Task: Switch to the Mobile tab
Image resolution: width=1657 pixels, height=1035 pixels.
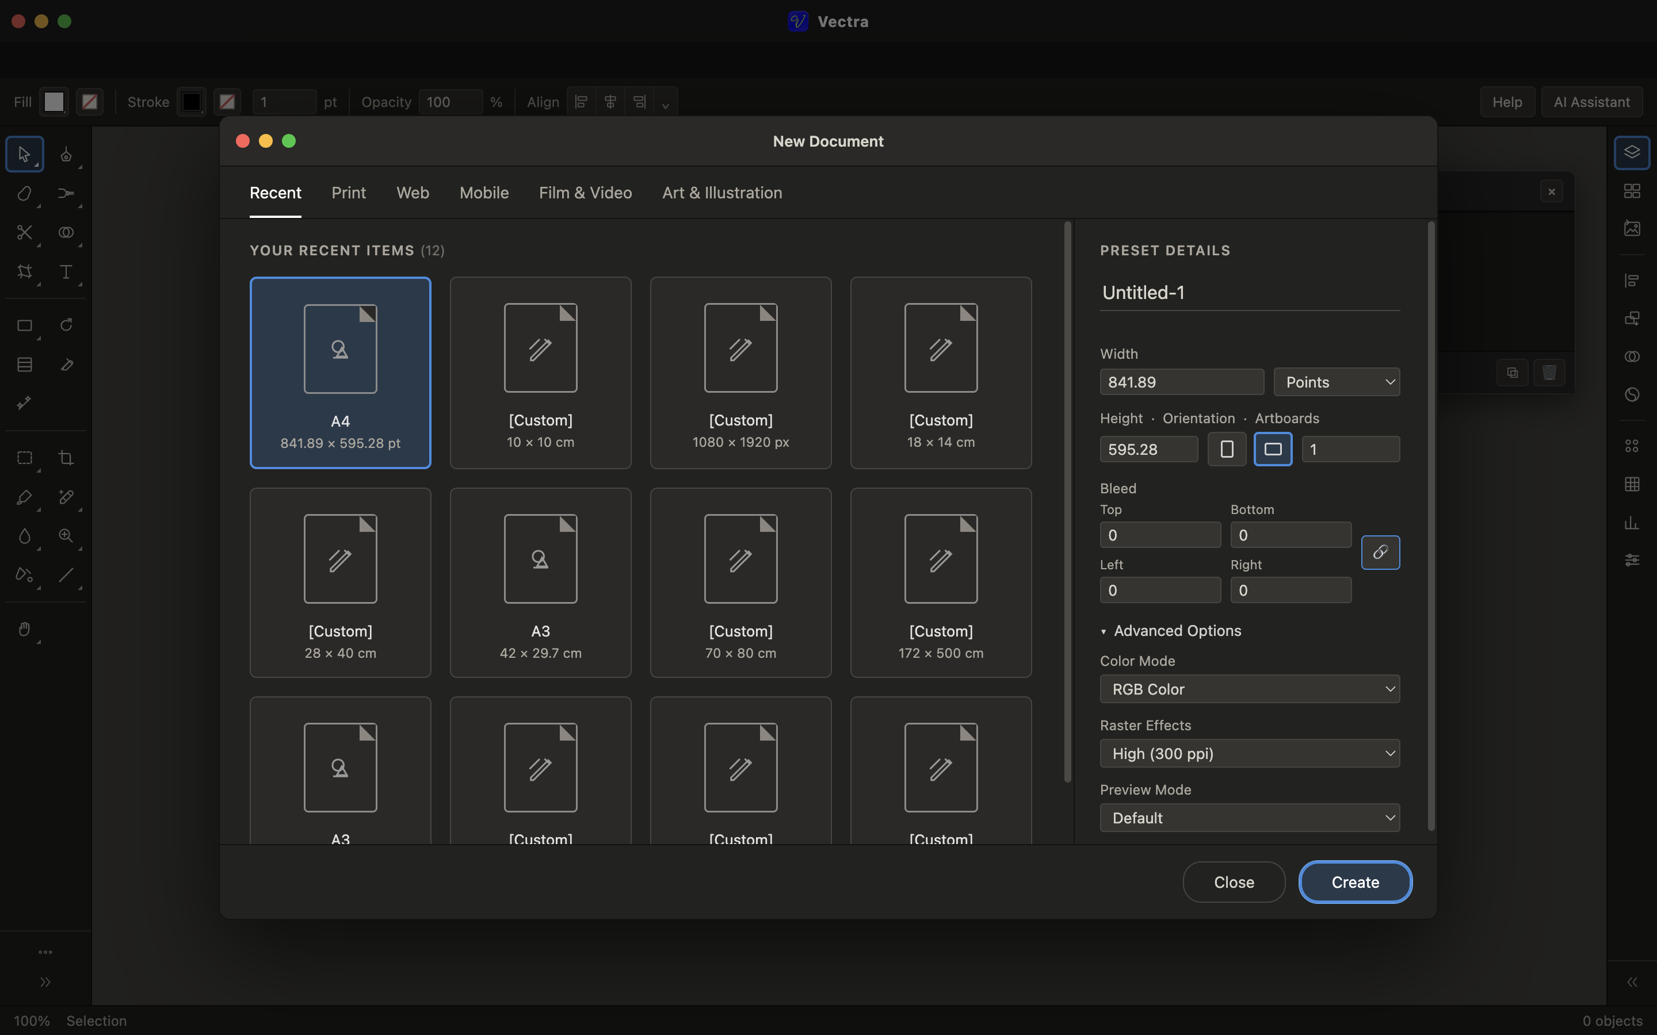Action: 484,193
